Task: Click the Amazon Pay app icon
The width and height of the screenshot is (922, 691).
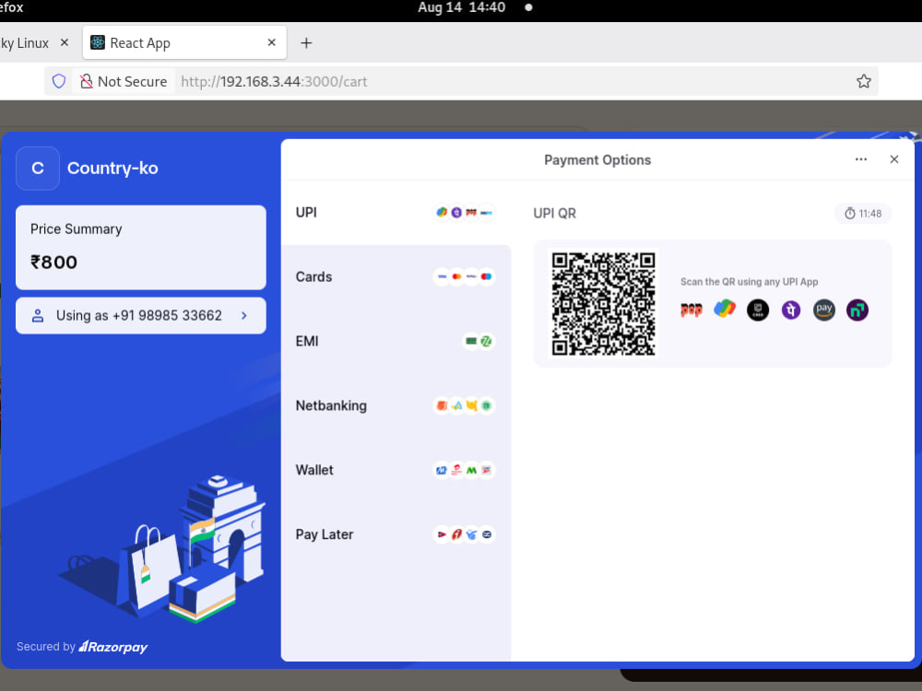Action: (824, 310)
